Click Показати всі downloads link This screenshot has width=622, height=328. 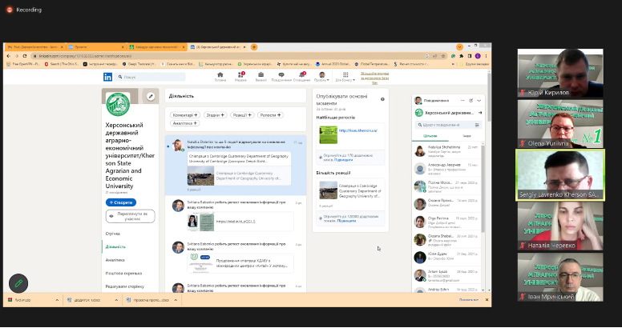468,300
